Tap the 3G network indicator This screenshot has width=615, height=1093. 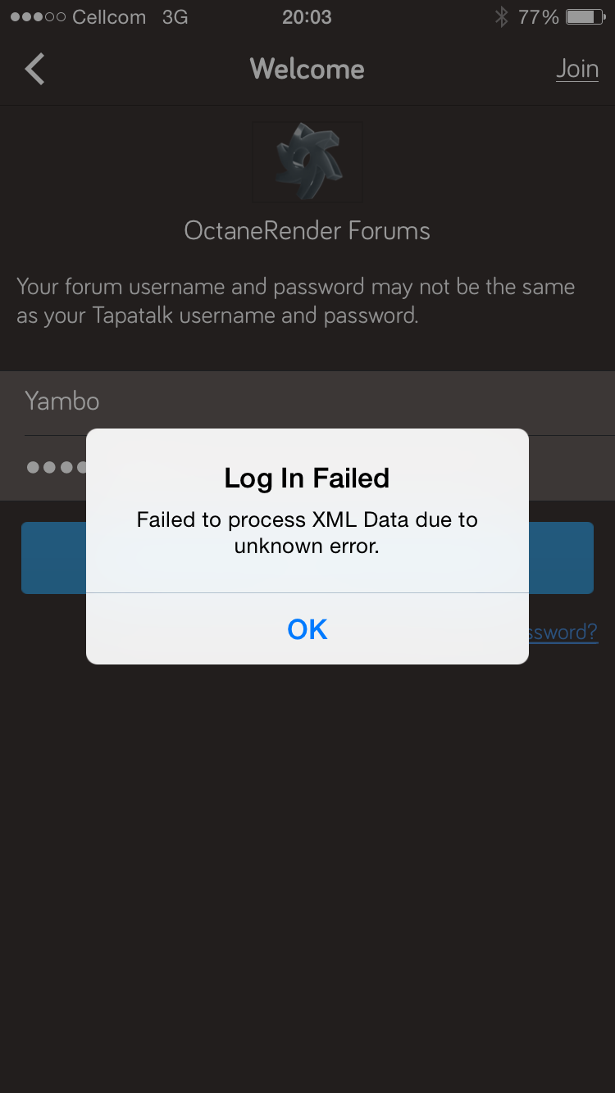tap(175, 17)
